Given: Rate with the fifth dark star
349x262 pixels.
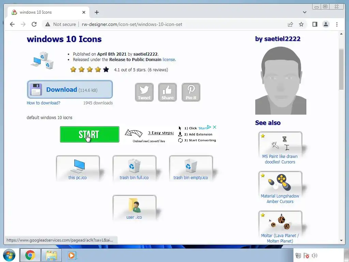Looking at the screenshot, I should (x=106, y=70).
